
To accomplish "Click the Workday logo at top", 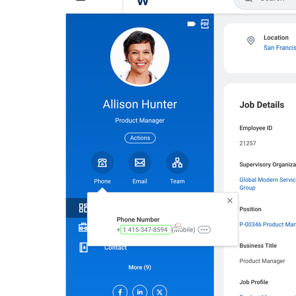I will pos(143,2).
